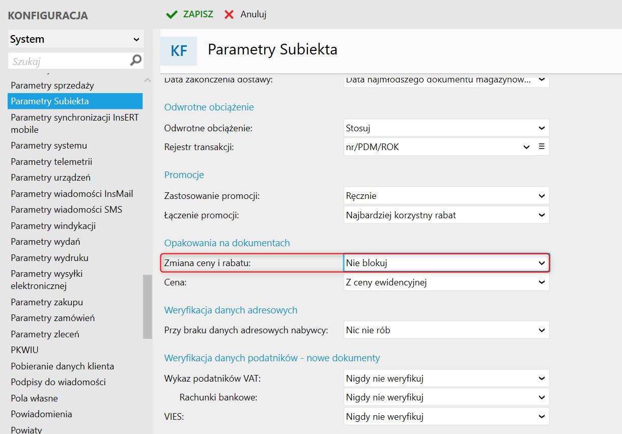This screenshot has width=622, height=434.
Task: Click the Odwrotne obciążenie section heading
Action: [209, 107]
